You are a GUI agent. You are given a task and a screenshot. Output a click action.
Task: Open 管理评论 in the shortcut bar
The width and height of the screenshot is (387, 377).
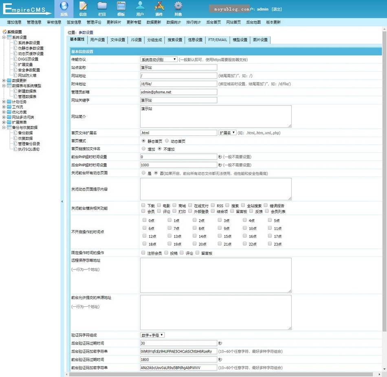coord(94,22)
